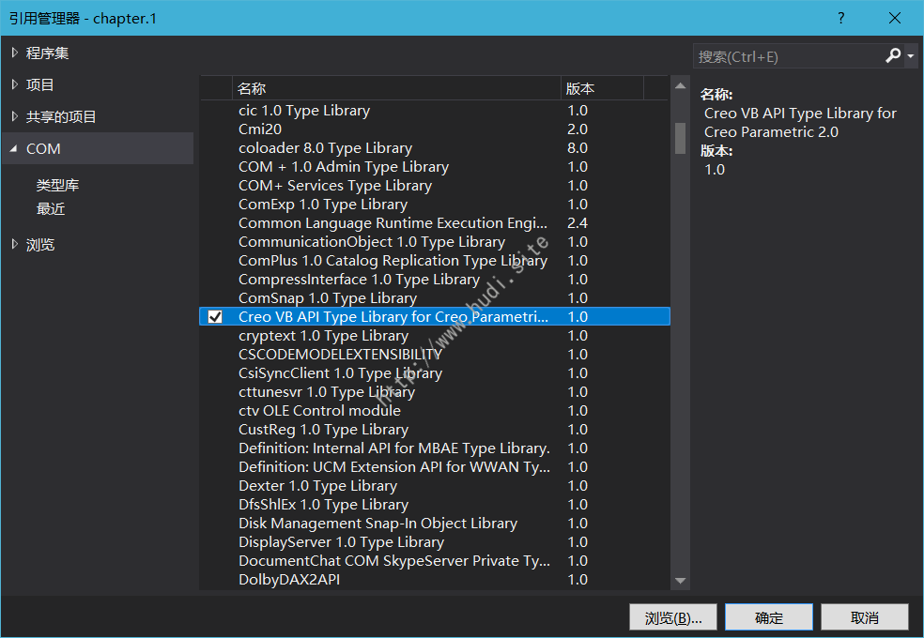Viewport: 924px width, 638px height.
Task: Select the Cmi20 row
Action: tap(435, 129)
